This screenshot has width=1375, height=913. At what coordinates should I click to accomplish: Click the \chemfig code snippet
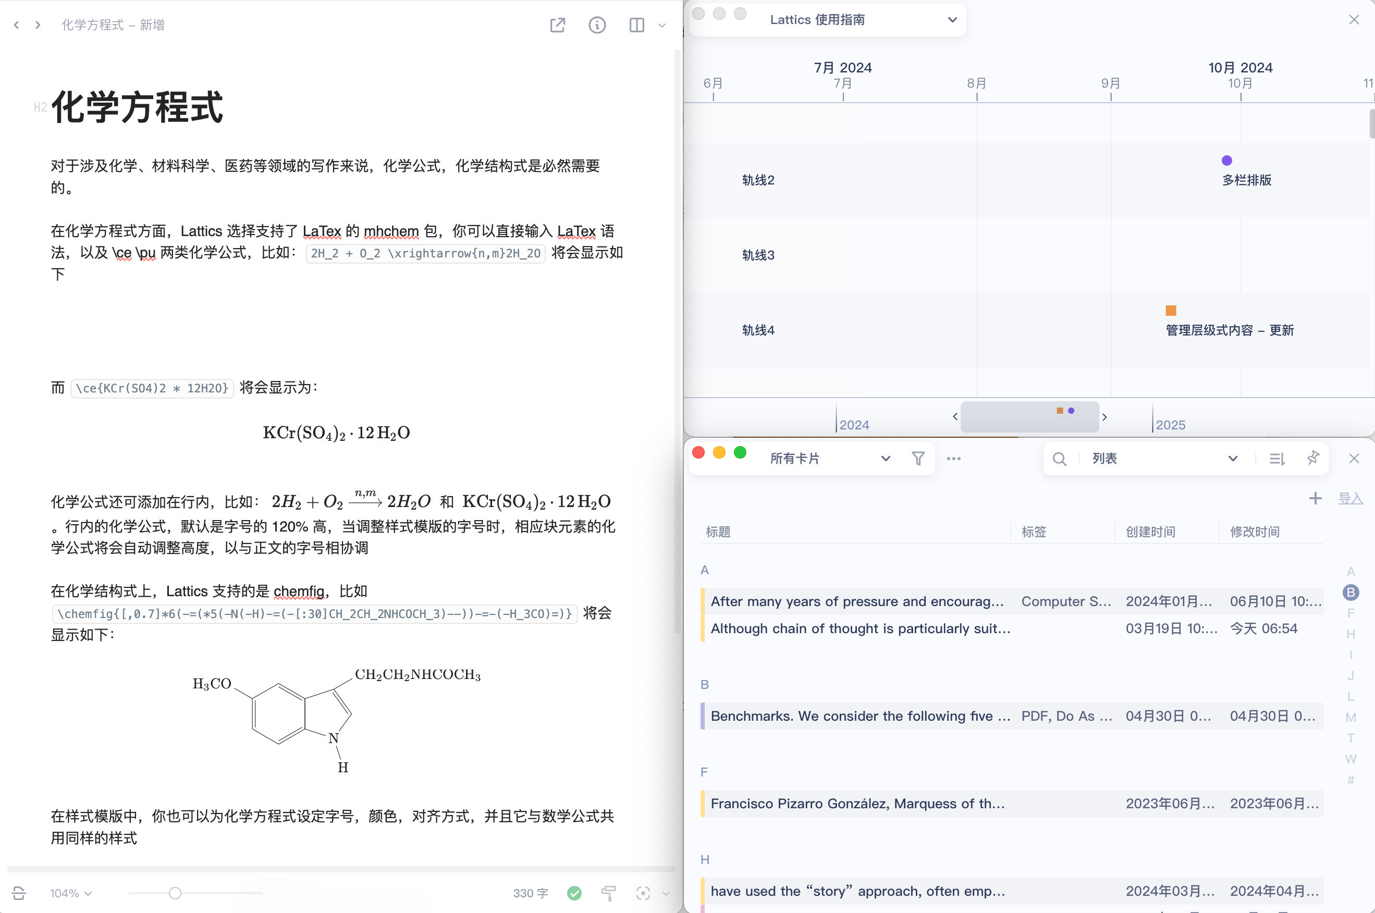(314, 614)
